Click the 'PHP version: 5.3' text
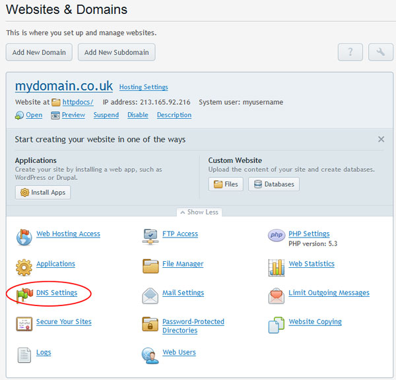Screen dimensions: 396x380 tap(313, 243)
